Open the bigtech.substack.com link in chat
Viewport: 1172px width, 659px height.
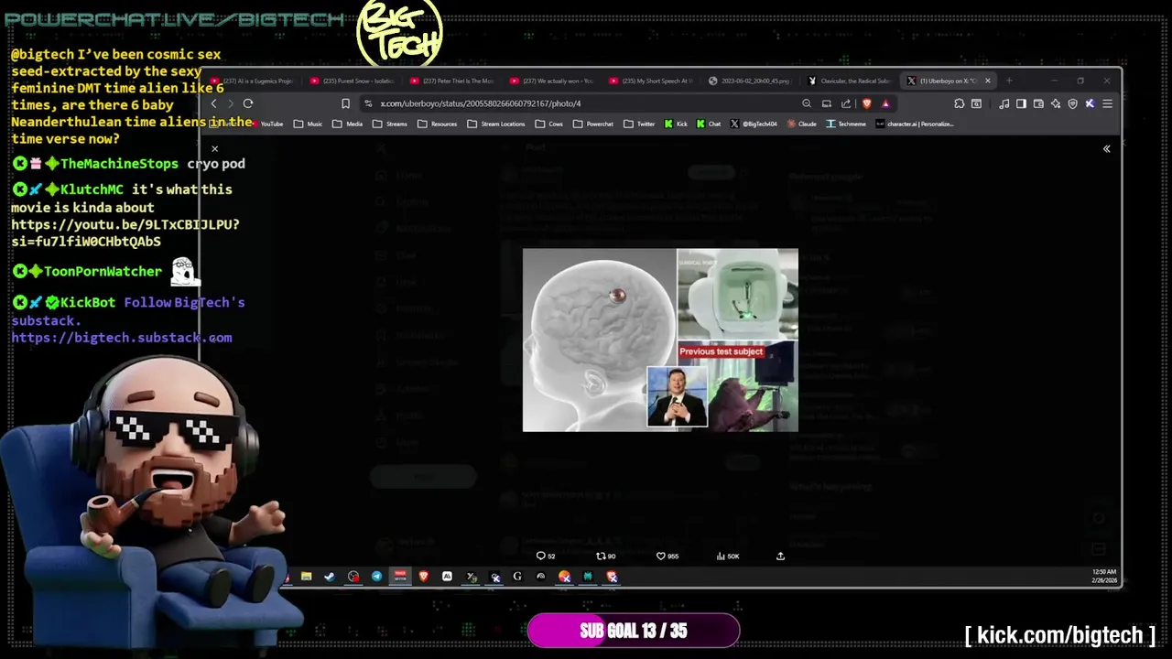tap(122, 338)
